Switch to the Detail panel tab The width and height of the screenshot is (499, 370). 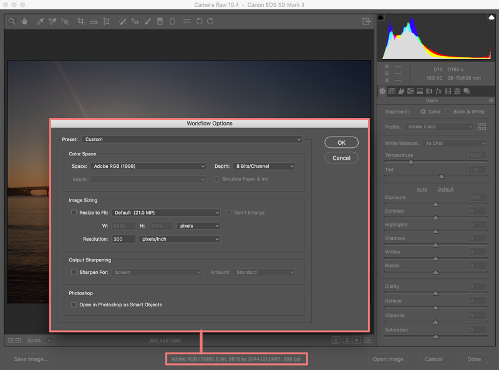[x=401, y=91]
